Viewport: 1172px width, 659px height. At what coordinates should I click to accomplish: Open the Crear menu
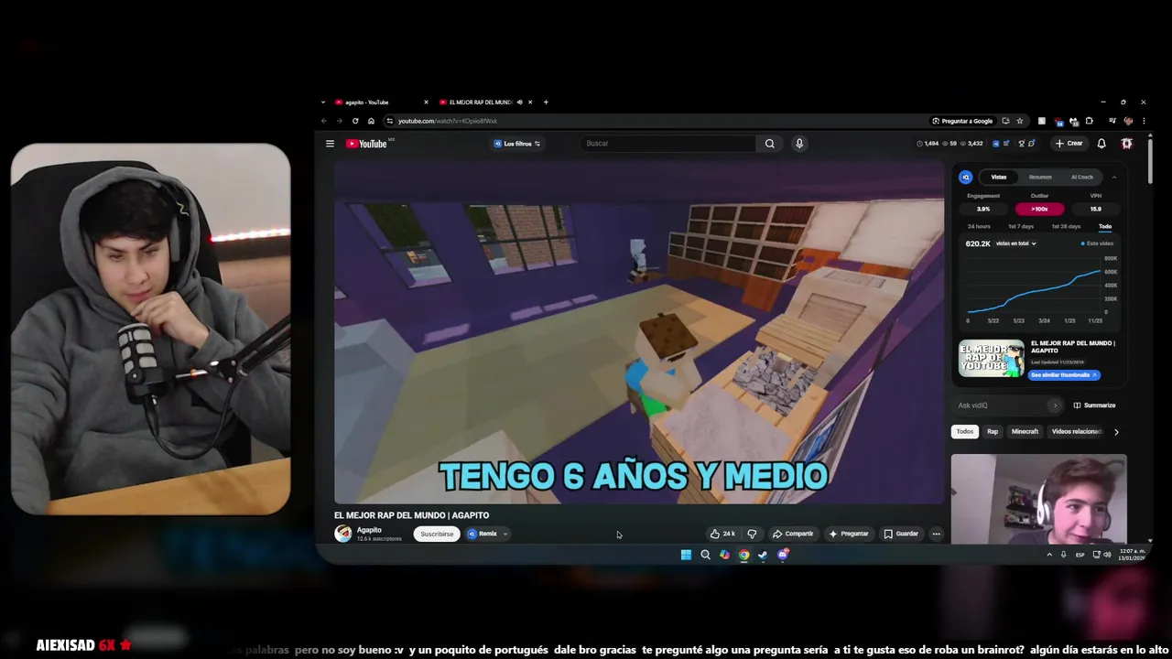1069,144
